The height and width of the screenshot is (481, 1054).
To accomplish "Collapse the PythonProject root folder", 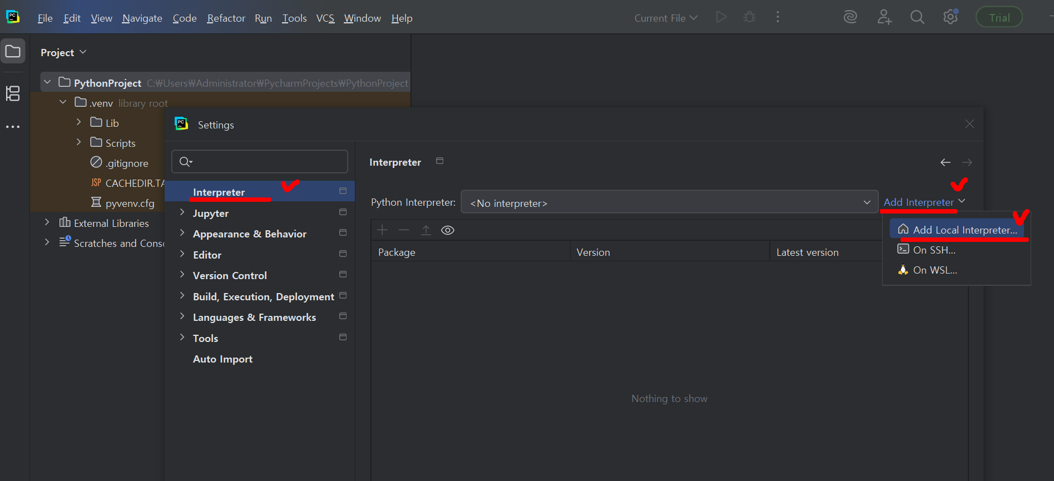I will (x=47, y=82).
